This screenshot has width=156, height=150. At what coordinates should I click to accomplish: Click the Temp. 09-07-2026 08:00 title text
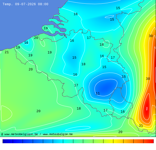coord(25,4)
